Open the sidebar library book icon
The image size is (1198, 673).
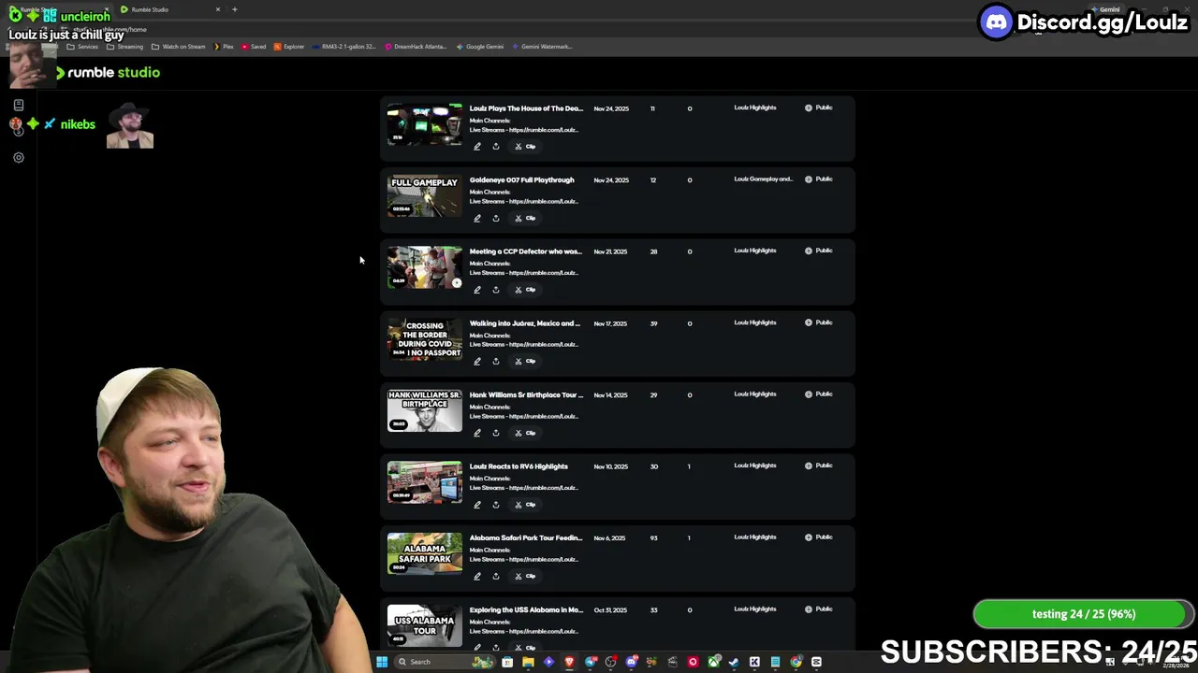18,105
